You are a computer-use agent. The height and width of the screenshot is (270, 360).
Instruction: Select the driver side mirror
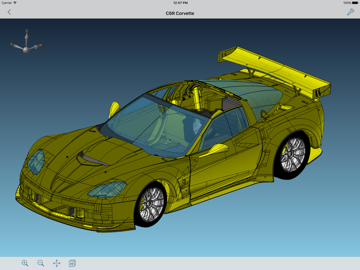(x=214, y=151)
